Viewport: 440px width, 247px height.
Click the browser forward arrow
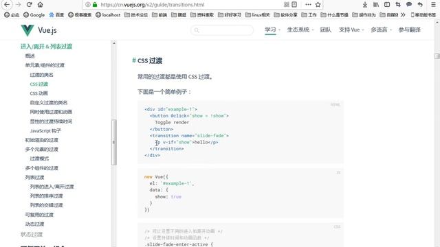point(19,5)
